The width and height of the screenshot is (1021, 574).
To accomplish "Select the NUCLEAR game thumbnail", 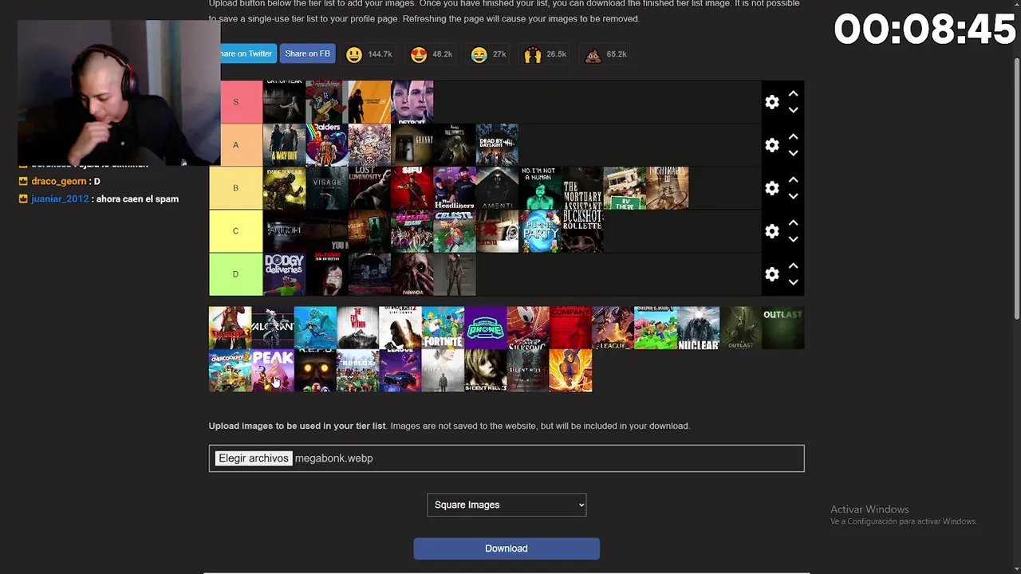I will point(698,328).
